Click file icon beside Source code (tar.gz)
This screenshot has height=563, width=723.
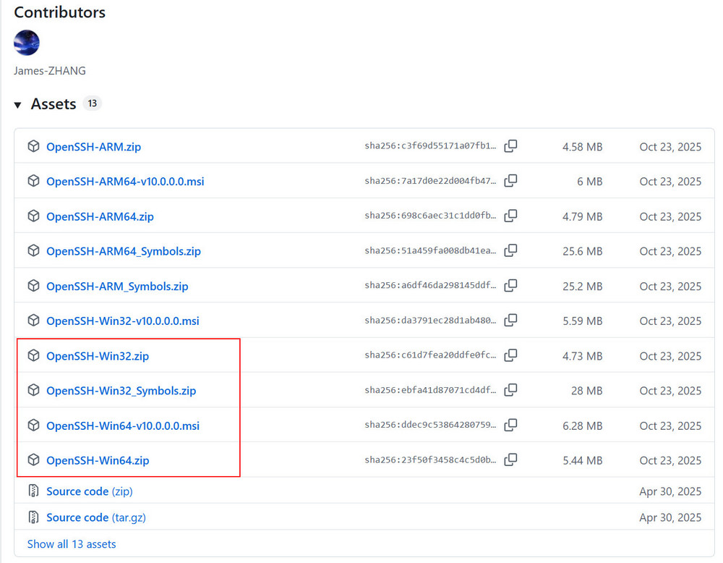(x=33, y=517)
